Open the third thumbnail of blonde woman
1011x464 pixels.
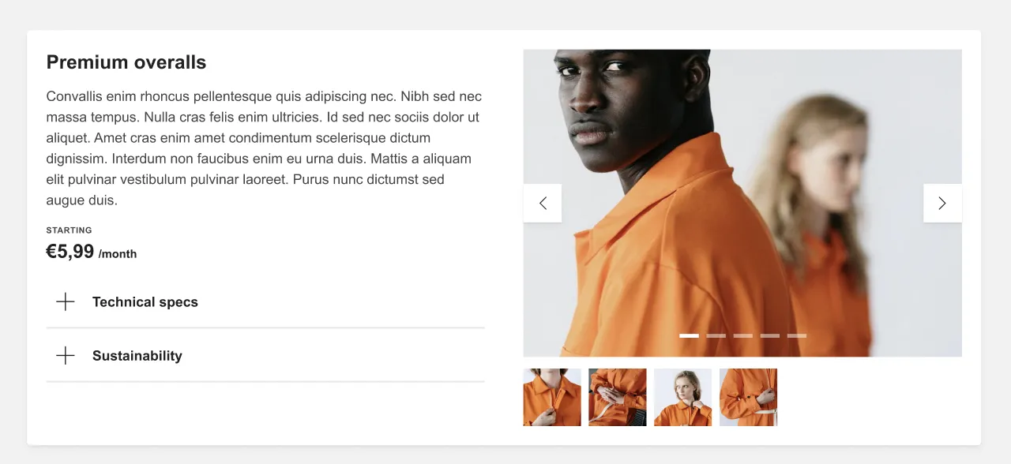682,398
